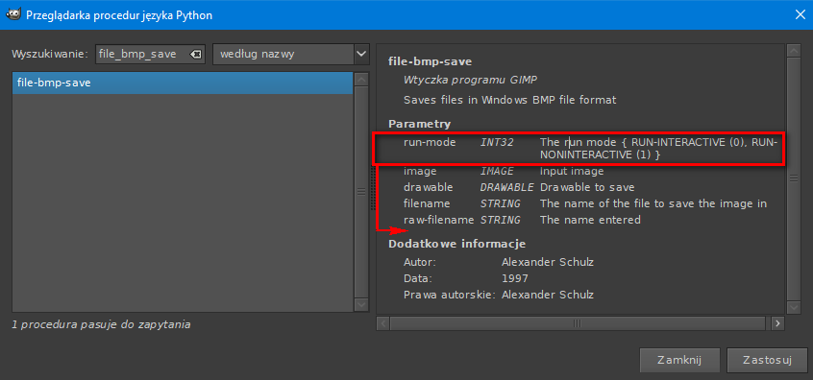Viewport: 813px width, 380px height.
Task: Click the dropdown arrow next to 'według nazwy'
Action: point(361,54)
